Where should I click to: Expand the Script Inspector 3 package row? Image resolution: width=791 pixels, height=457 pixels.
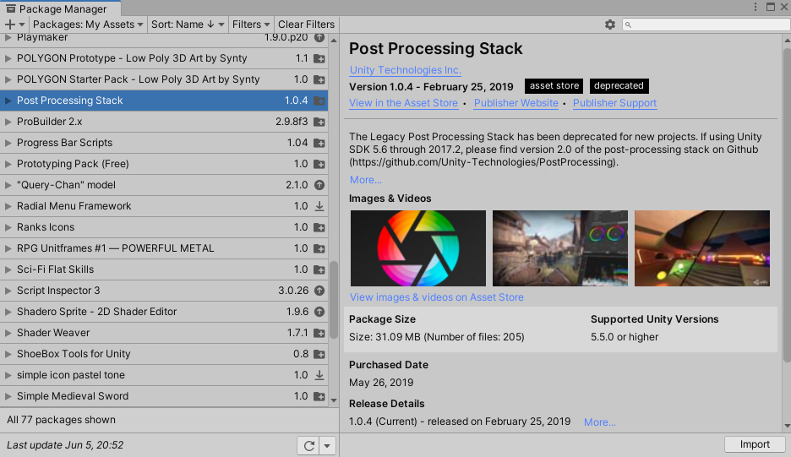(x=8, y=291)
